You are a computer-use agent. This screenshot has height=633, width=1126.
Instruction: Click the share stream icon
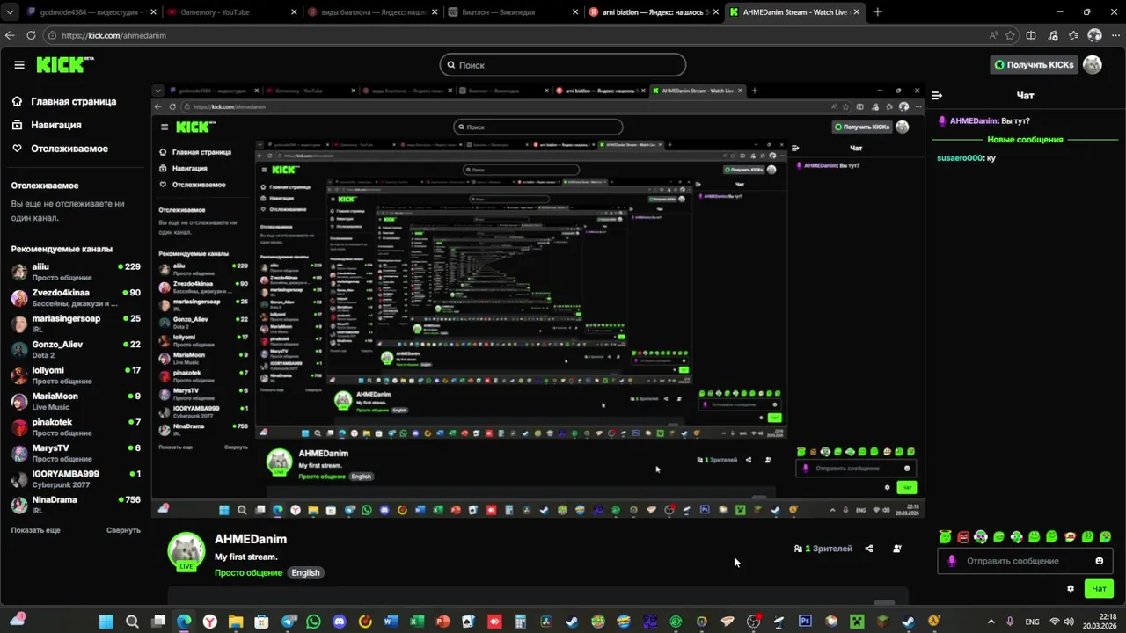tap(868, 549)
